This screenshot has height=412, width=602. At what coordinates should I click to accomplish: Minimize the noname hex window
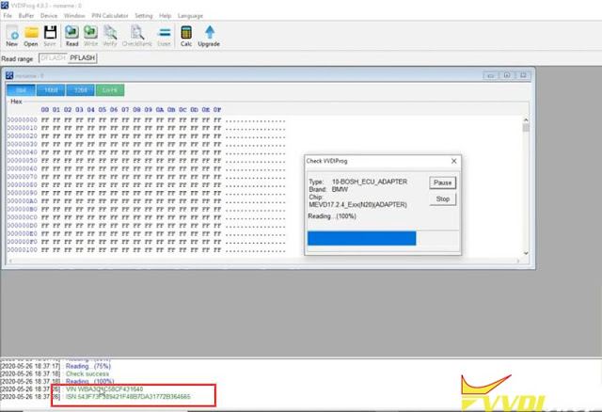[x=491, y=75]
